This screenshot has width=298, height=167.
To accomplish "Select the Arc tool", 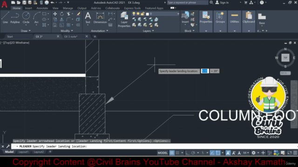I will pyautogui.click(x=36, y=18).
